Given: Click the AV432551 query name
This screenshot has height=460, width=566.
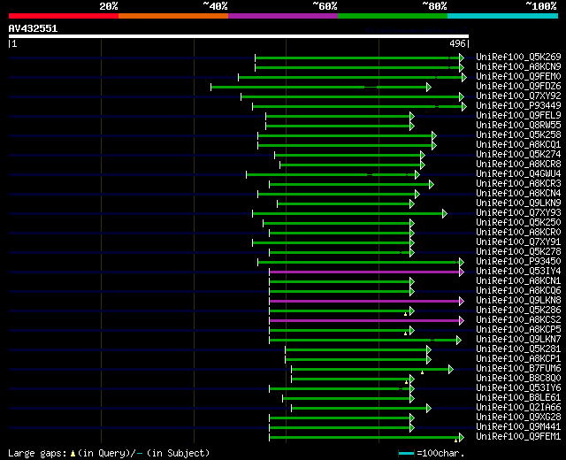Looking at the screenshot, I should click(33, 29).
